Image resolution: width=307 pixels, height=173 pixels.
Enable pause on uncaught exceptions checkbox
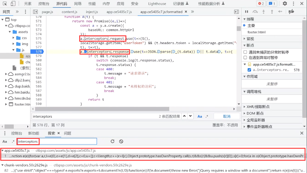click(x=245, y=52)
